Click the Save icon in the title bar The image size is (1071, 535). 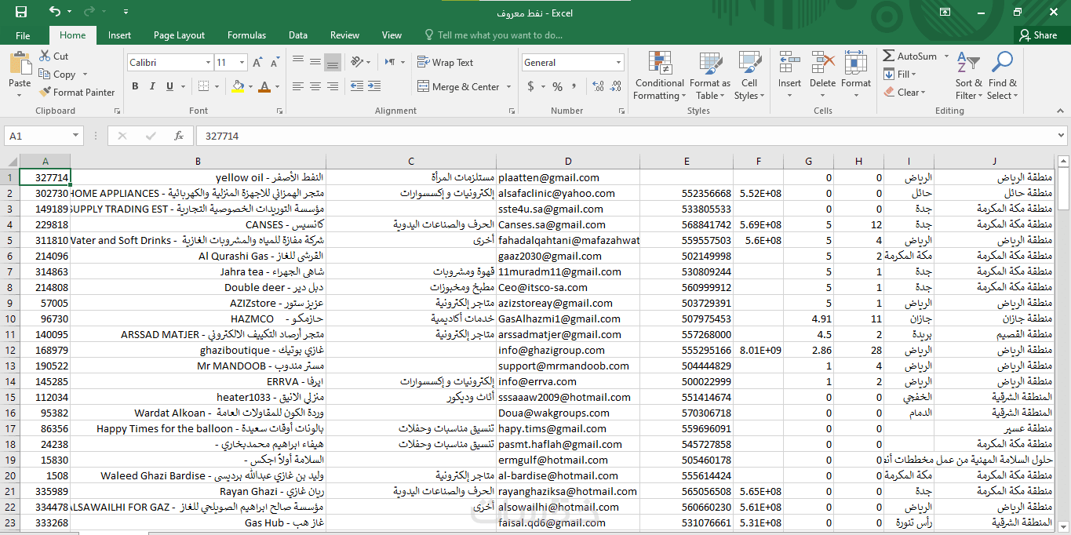pos(21,12)
